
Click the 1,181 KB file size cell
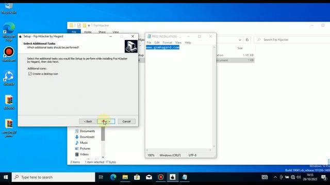pyautogui.click(x=248, y=55)
